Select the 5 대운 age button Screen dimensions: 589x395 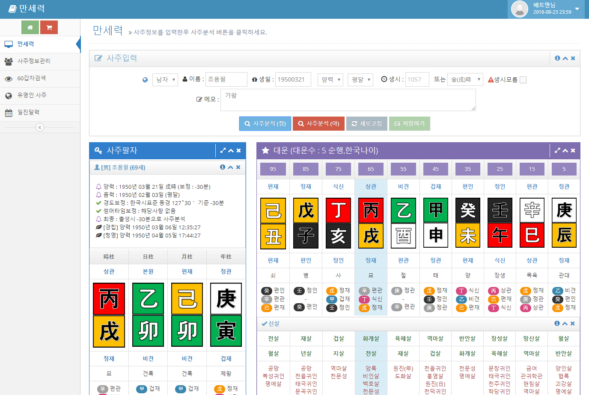pyautogui.click(x=564, y=169)
